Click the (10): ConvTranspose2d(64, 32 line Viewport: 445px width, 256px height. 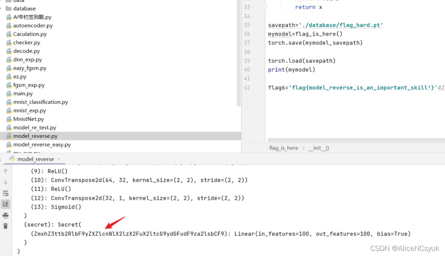coord(139,180)
